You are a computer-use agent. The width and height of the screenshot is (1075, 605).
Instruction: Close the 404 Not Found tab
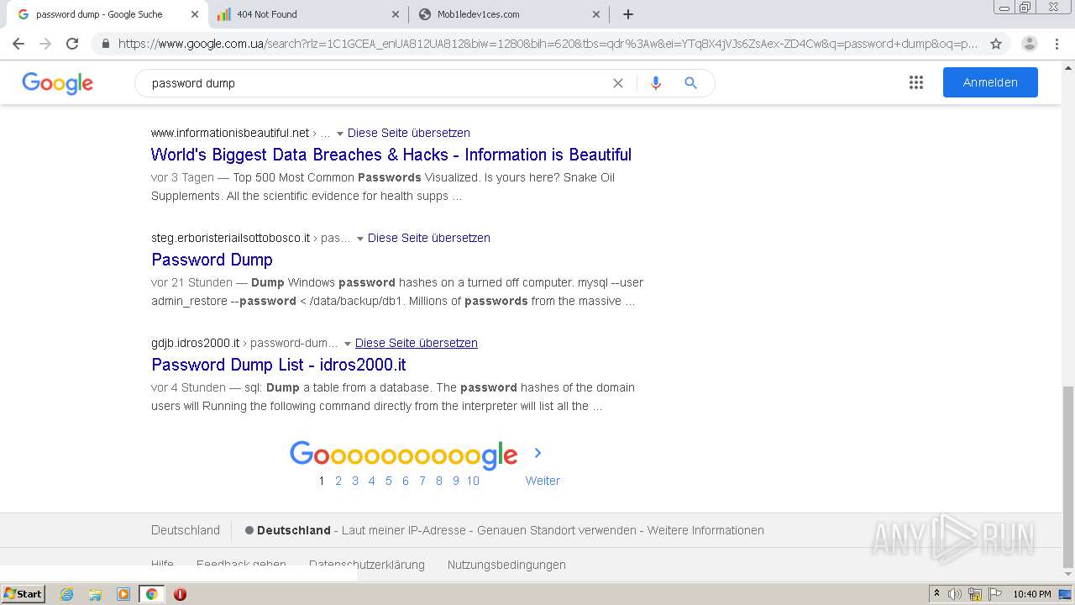(396, 14)
